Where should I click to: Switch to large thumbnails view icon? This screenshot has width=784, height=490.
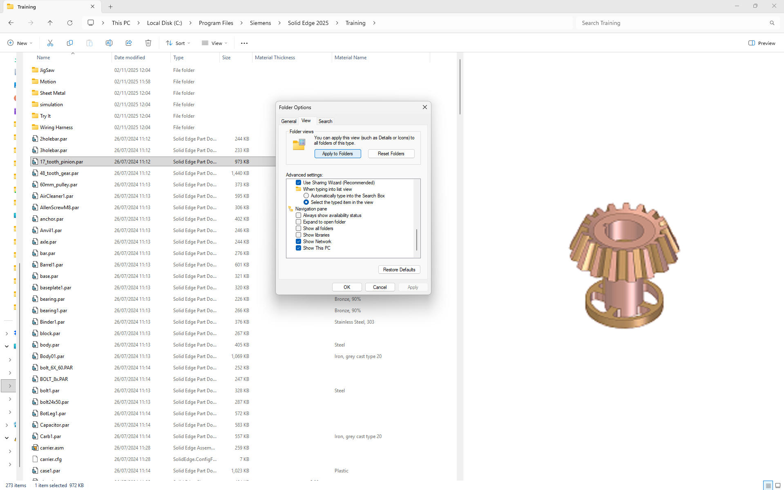click(x=778, y=486)
